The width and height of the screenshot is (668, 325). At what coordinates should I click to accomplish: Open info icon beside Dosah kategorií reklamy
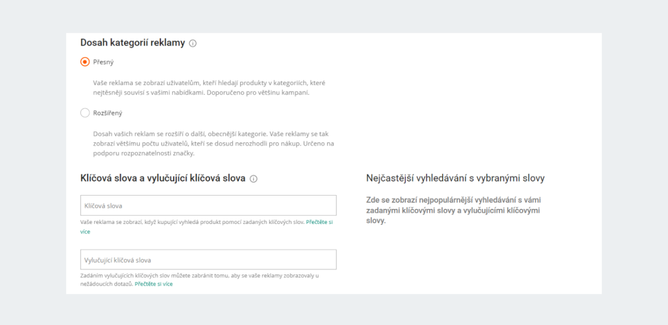(x=193, y=43)
